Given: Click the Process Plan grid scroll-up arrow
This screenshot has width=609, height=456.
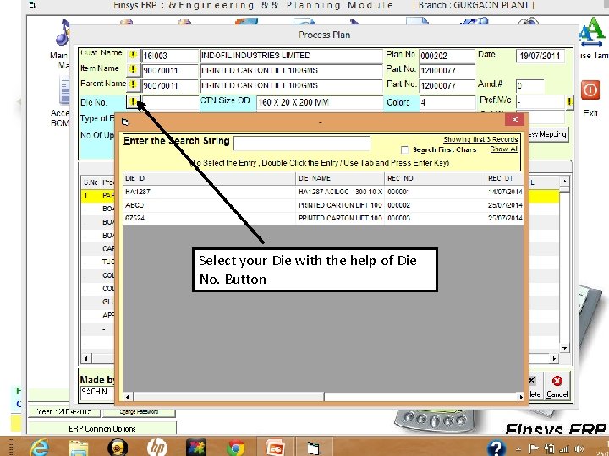Looking at the screenshot, I should 564,181.
